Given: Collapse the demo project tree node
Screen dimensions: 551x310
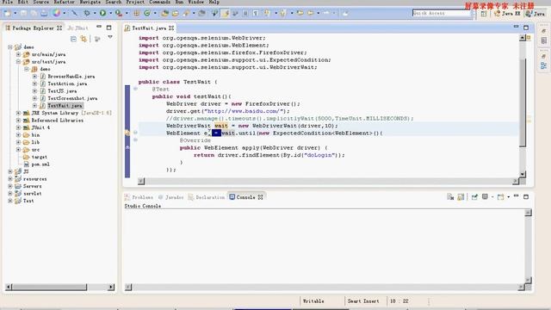Looking at the screenshot, I should pyautogui.click(x=10, y=46).
